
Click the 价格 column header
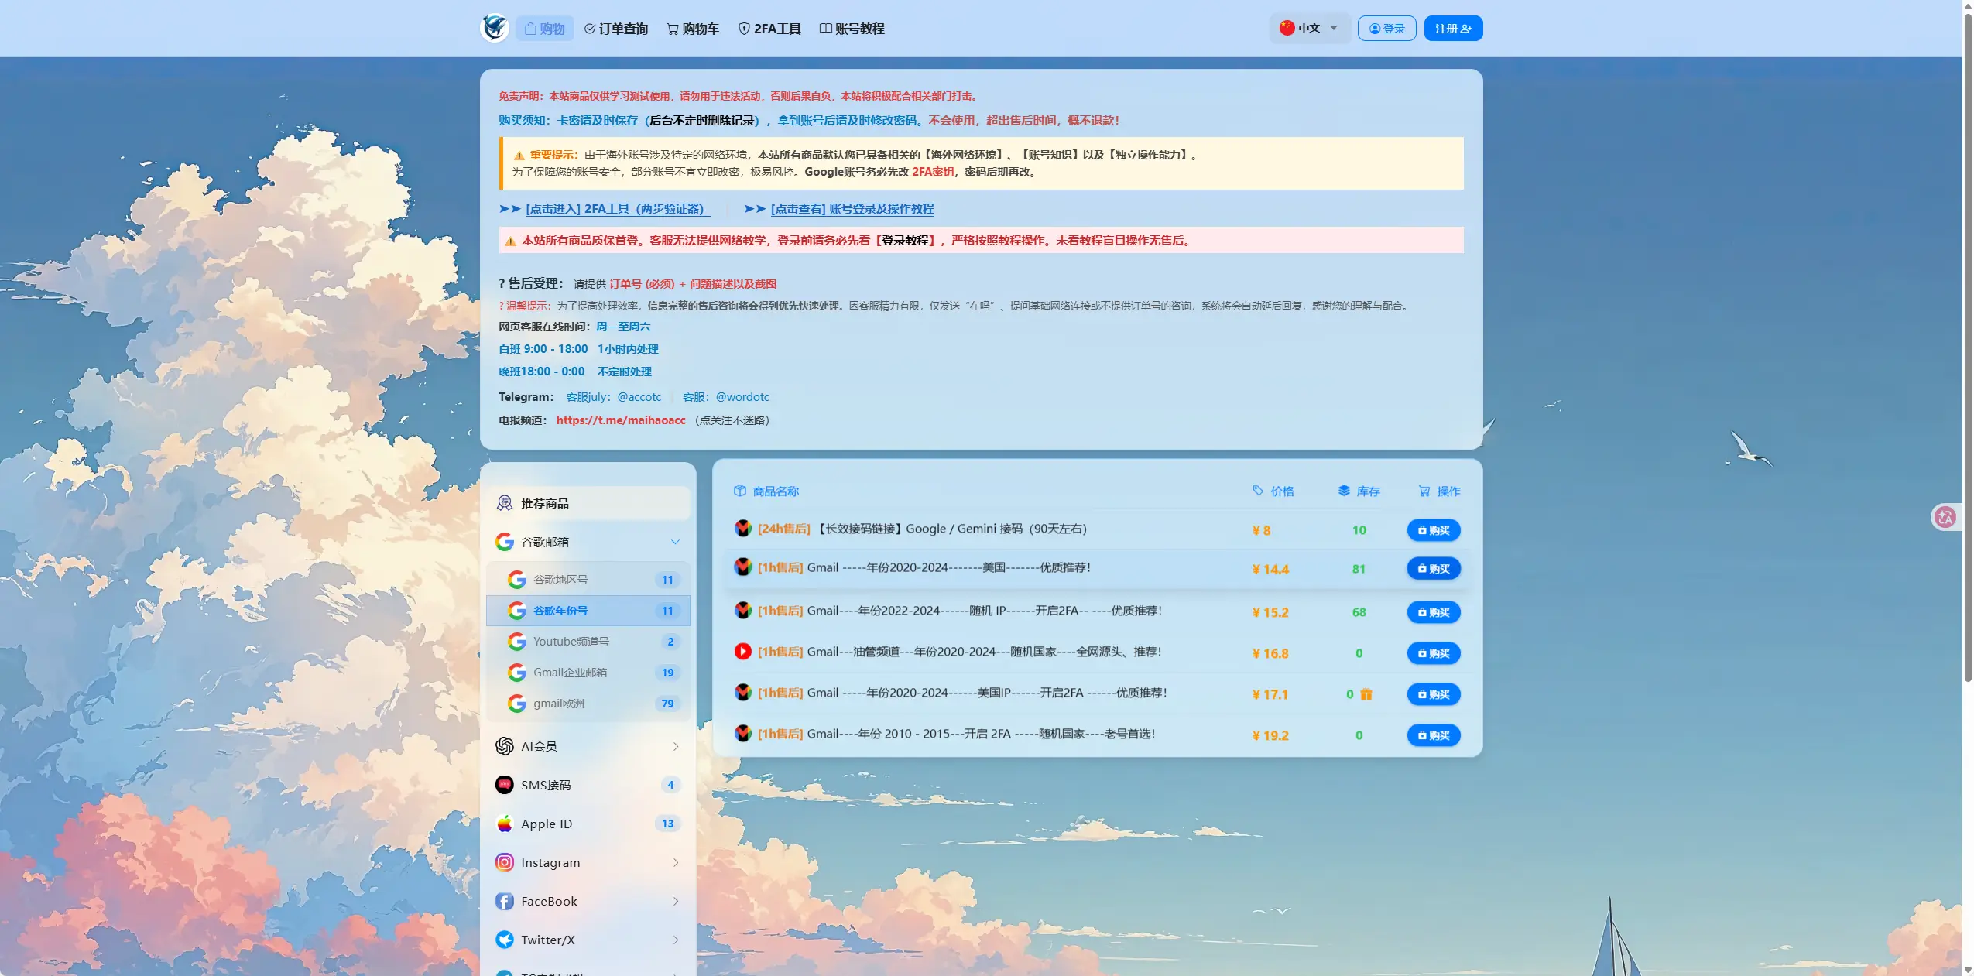(x=1273, y=491)
